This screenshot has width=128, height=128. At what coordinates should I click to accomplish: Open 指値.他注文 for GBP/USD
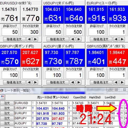point(101,82)
